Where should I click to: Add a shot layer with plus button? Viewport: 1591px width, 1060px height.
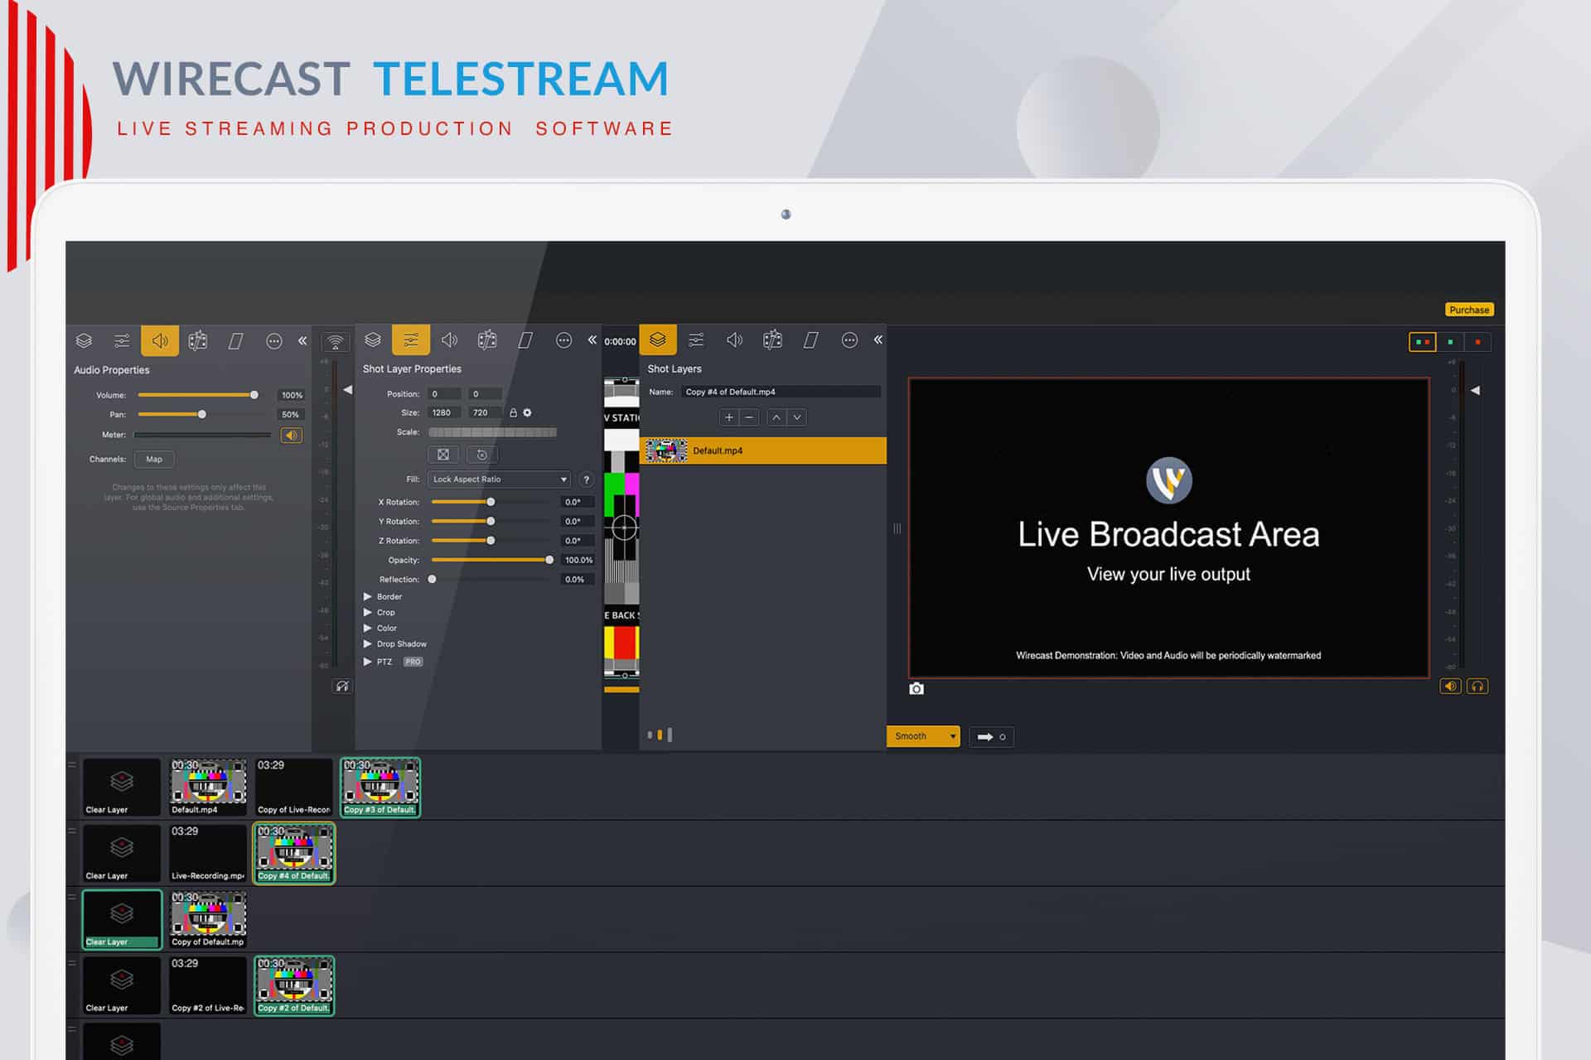pos(728,417)
